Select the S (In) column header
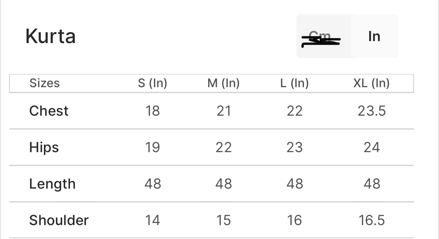439x239 pixels. [x=152, y=83]
